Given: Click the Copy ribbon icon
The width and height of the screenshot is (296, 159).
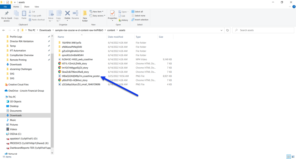Looking at the screenshot, I should click(16, 15).
